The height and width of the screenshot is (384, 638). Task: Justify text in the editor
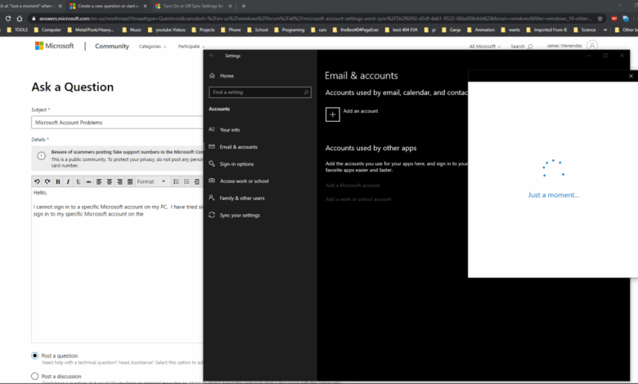coord(130,181)
